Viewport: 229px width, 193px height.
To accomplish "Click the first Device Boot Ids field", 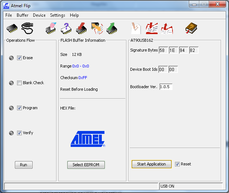I will pos(163,69).
